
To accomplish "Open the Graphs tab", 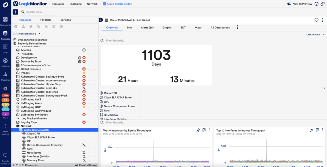I will [167, 27].
